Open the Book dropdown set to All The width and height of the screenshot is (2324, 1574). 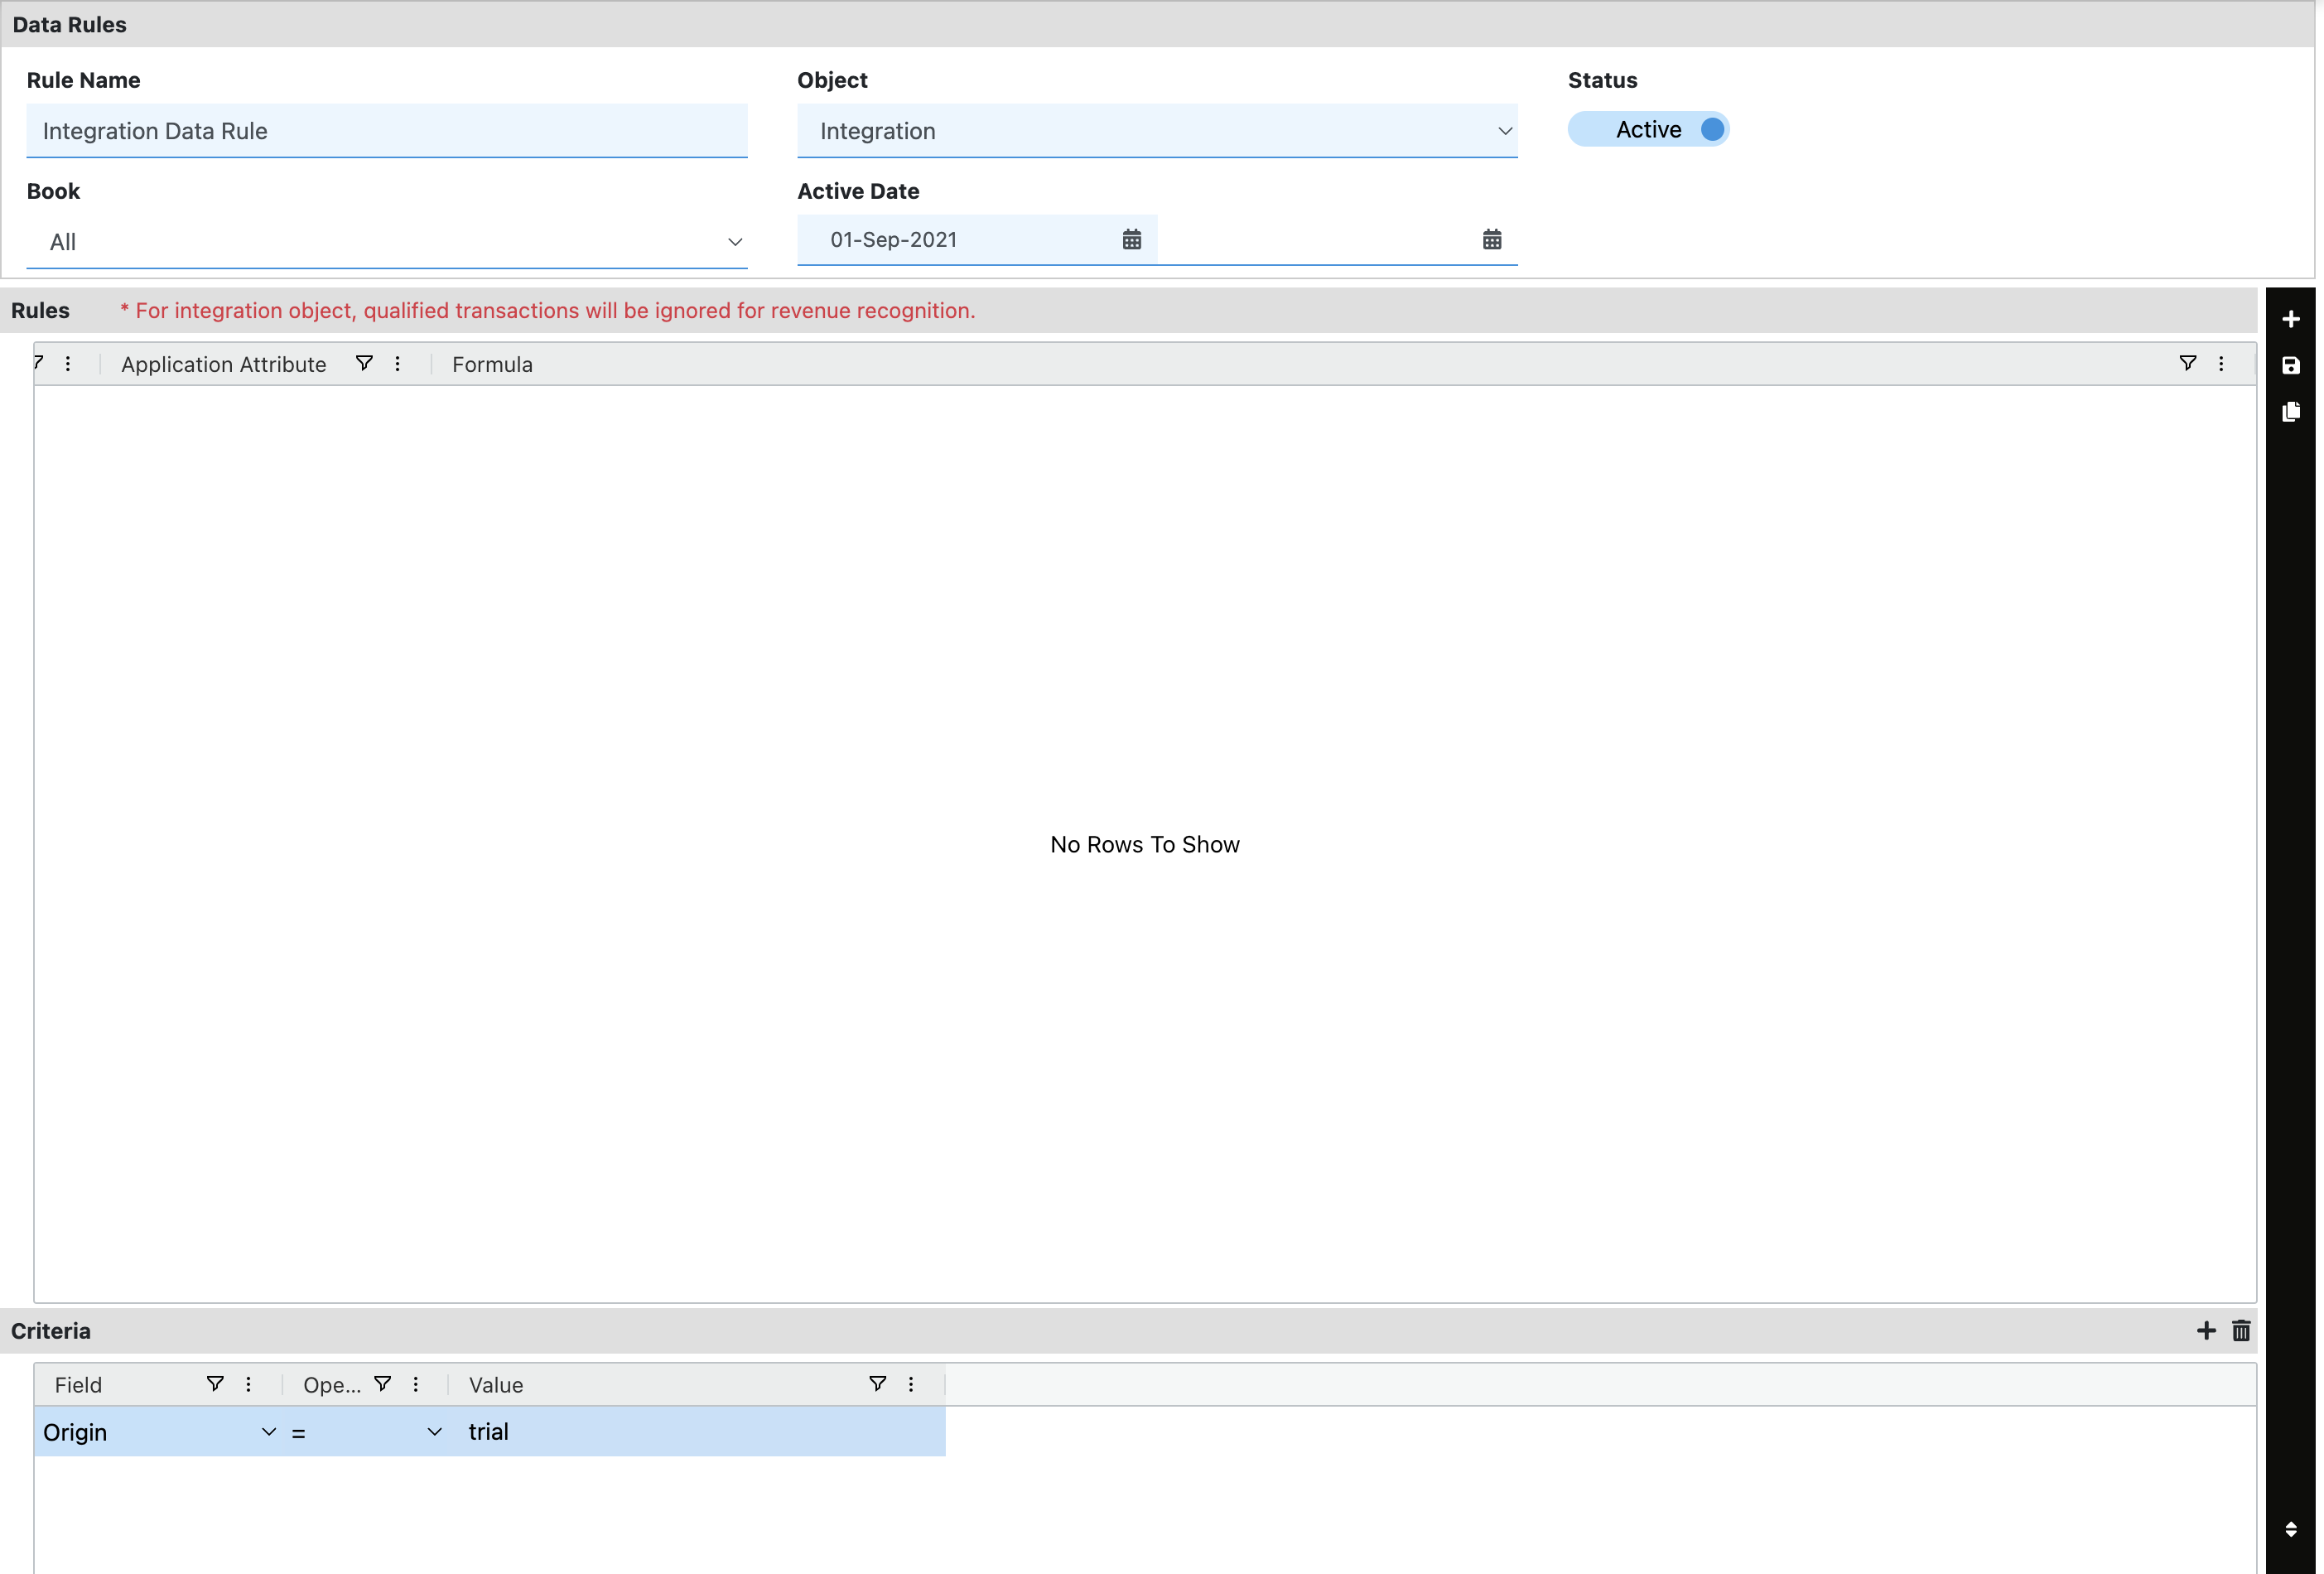tap(734, 242)
